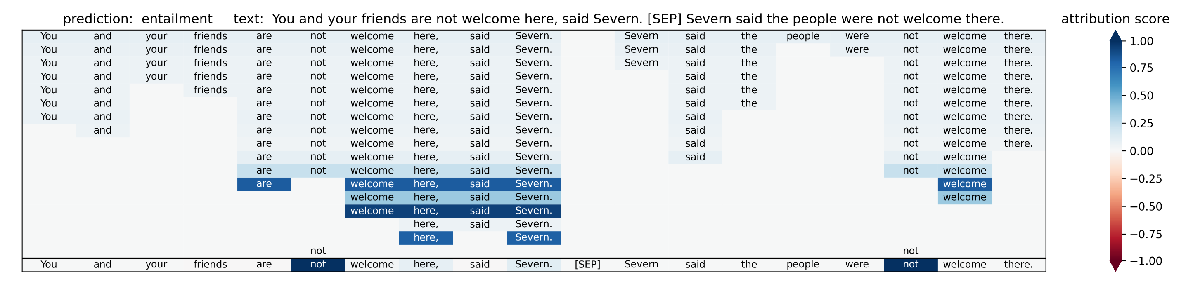Click the 'friends' token in the bottom row

coord(210,264)
